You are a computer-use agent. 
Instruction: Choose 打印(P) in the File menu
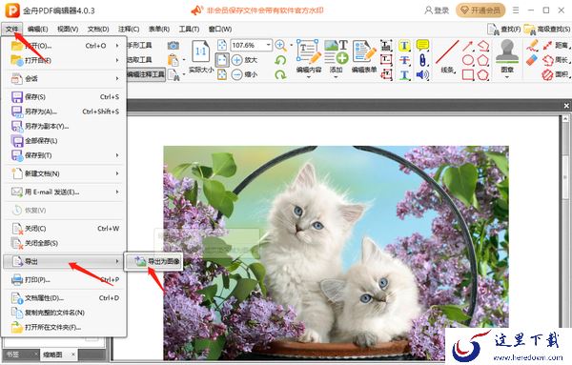tap(65, 279)
